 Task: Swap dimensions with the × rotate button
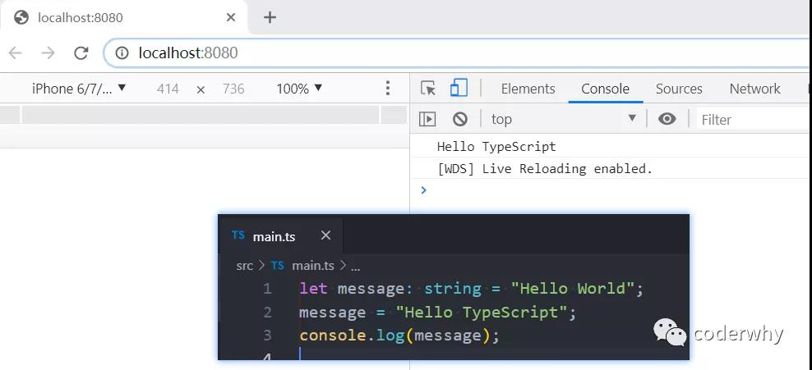201,89
